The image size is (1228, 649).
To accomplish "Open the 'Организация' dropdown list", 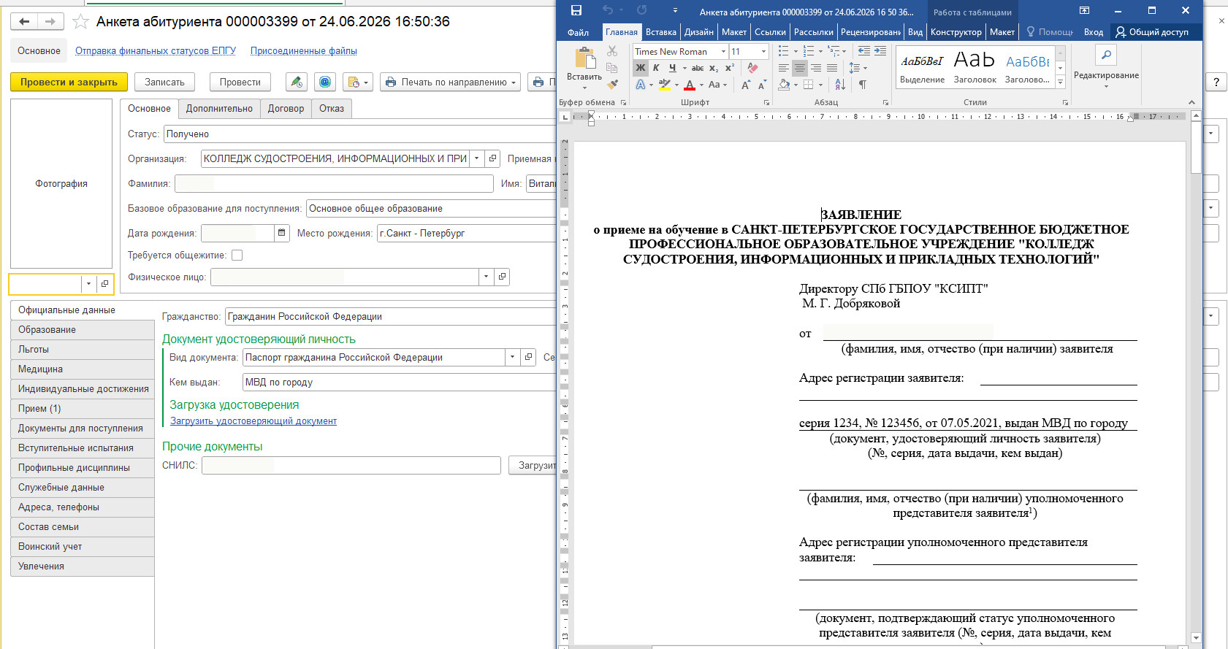I will click(476, 158).
